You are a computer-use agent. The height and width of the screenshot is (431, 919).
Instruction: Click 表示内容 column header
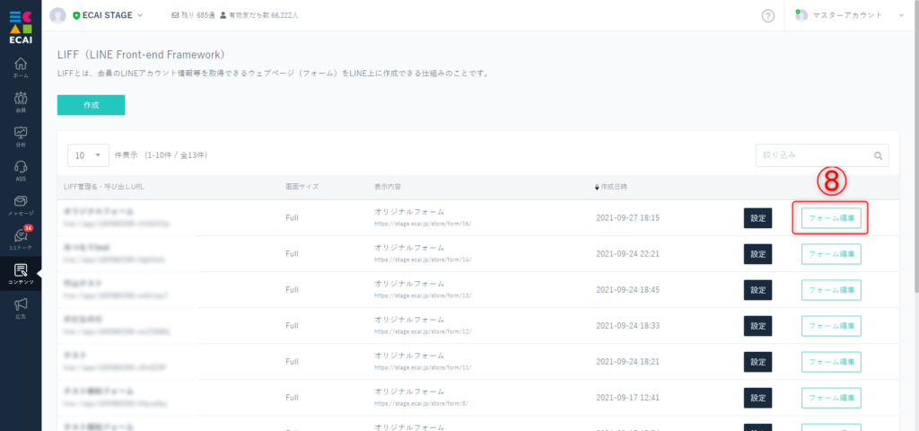click(x=388, y=187)
